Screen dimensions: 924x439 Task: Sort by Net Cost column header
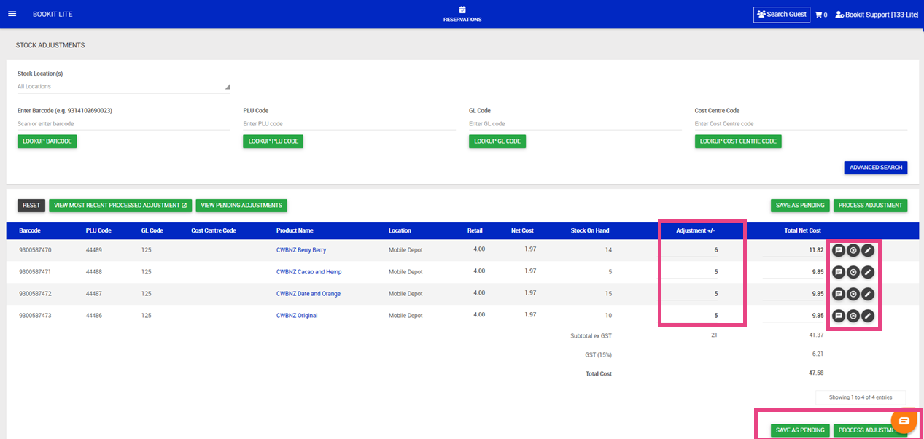coord(522,230)
